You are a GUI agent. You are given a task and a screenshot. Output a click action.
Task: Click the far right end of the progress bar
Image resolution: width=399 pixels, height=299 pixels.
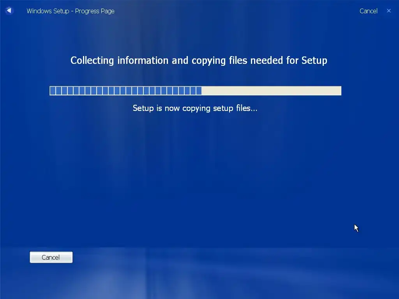[339, 91]
